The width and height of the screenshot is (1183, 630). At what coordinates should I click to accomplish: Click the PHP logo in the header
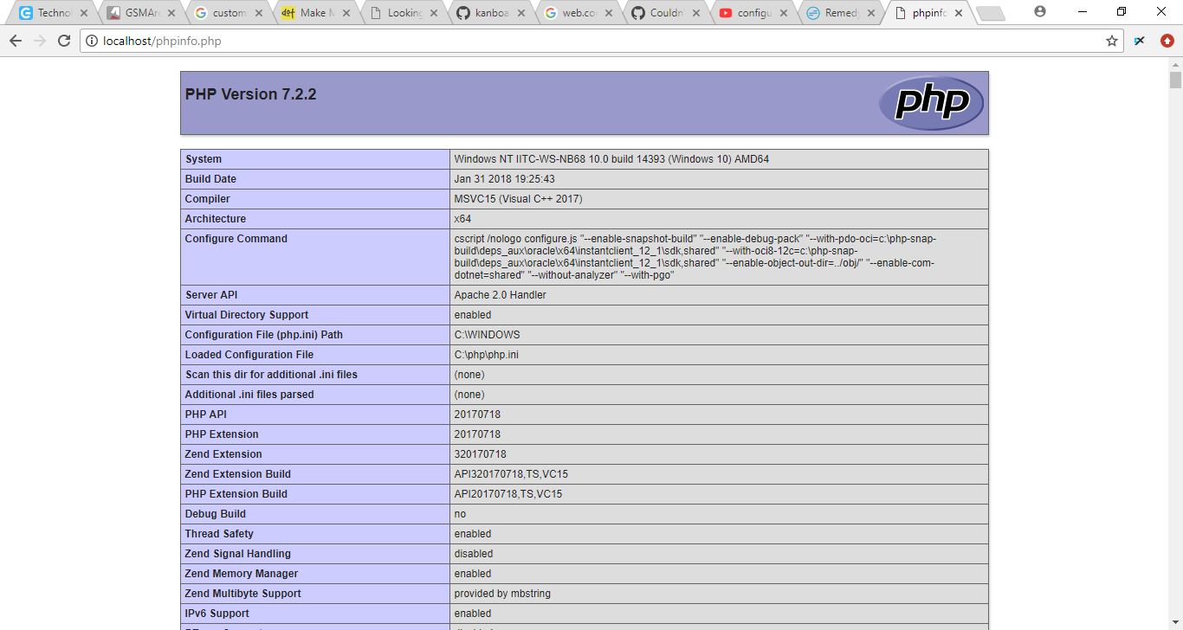(x=931, y=103)
